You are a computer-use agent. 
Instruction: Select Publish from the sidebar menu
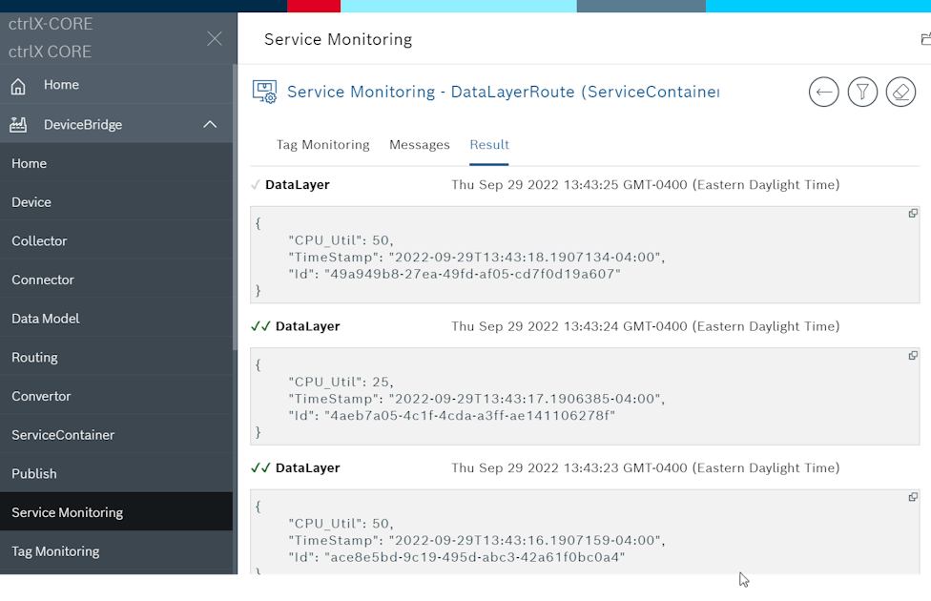(x=33, y=474)
